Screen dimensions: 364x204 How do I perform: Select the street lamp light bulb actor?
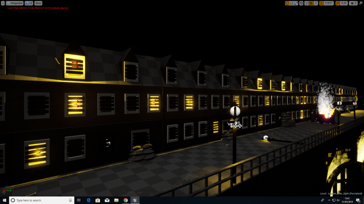pos(235,111)
